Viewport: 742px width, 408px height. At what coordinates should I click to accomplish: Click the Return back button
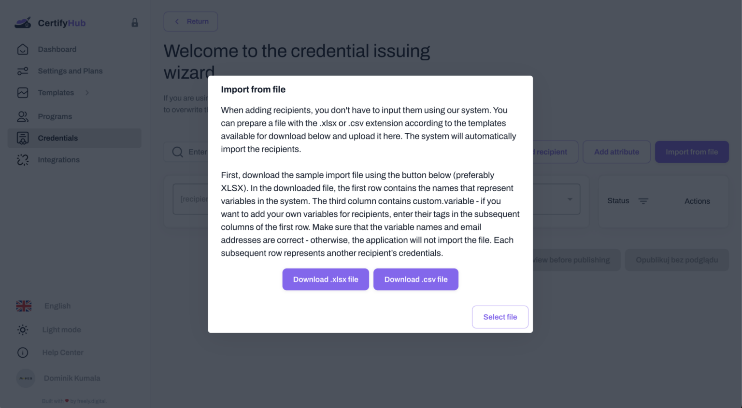point(191,22)
